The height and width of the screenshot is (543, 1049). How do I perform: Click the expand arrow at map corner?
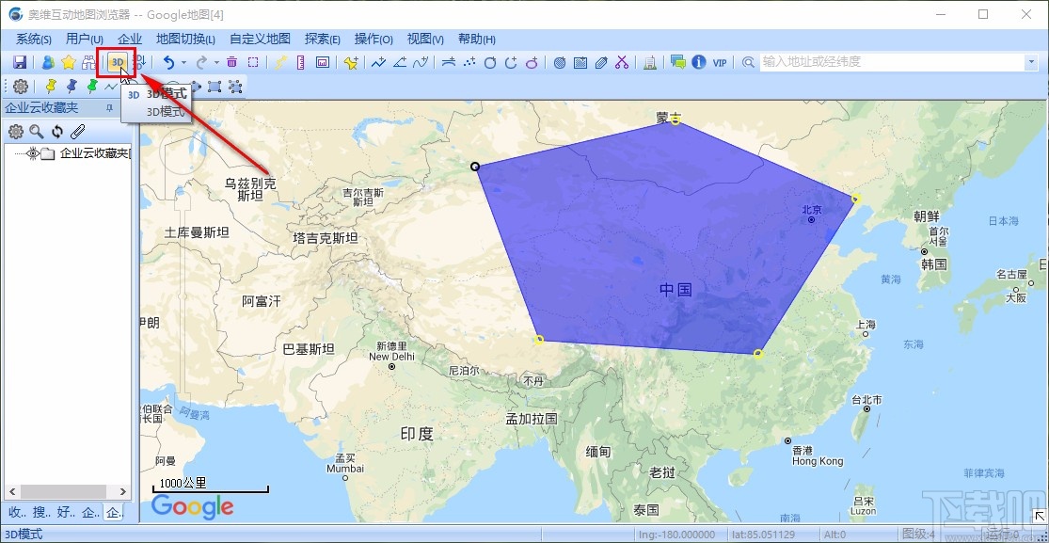1039,516
